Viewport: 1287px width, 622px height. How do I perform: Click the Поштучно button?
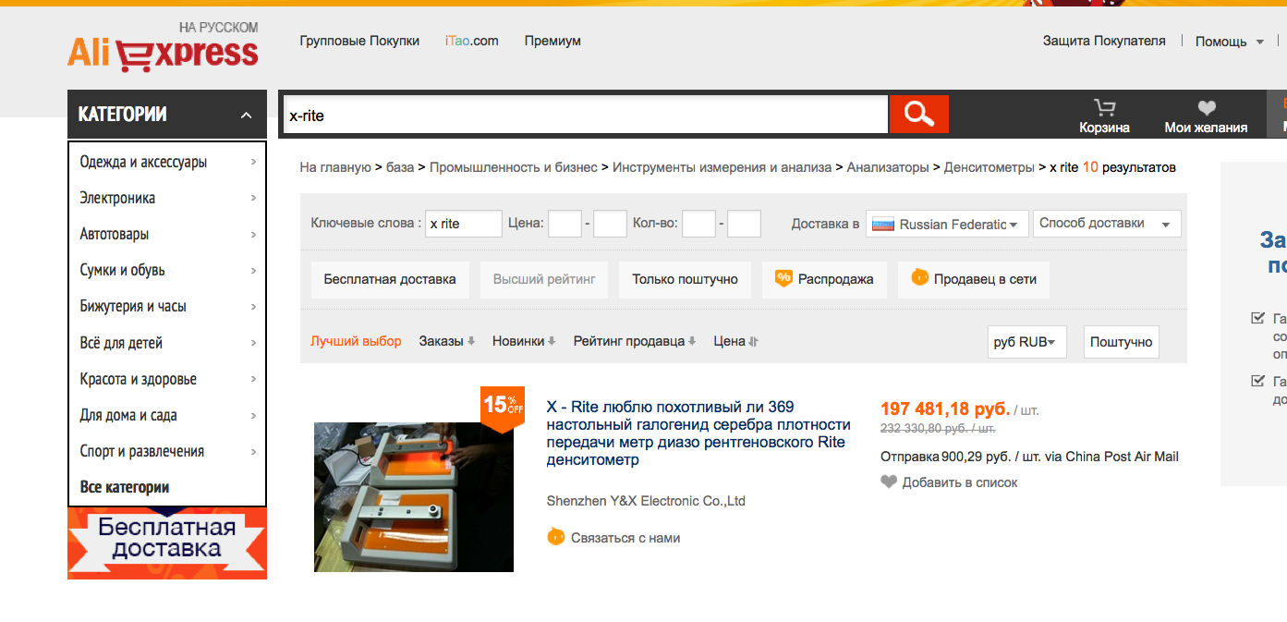1122,341
